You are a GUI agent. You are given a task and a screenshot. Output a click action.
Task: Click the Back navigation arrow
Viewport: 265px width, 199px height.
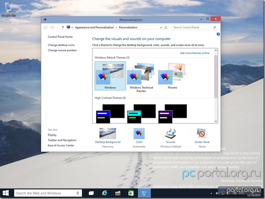click(46, 27)
